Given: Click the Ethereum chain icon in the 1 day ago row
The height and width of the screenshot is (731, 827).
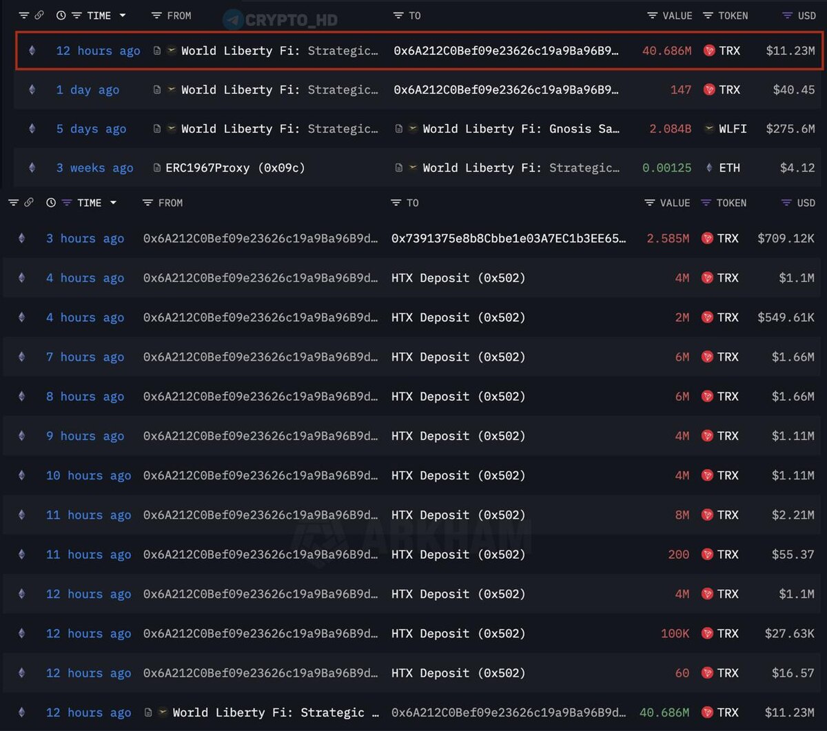Looking at the screenshot, I should (x=32, y=90).
